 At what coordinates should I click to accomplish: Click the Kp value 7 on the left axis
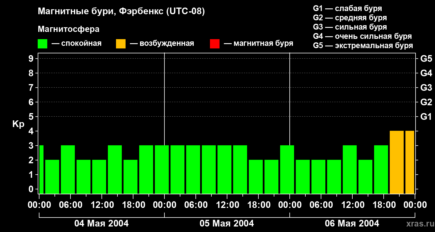click(31, 88)
